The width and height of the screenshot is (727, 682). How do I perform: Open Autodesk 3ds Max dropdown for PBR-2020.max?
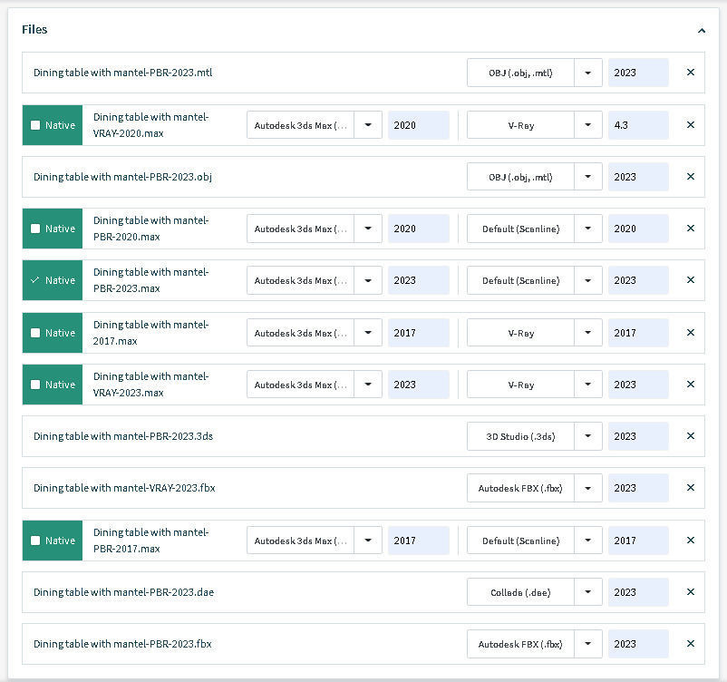(x=368, y=229)
